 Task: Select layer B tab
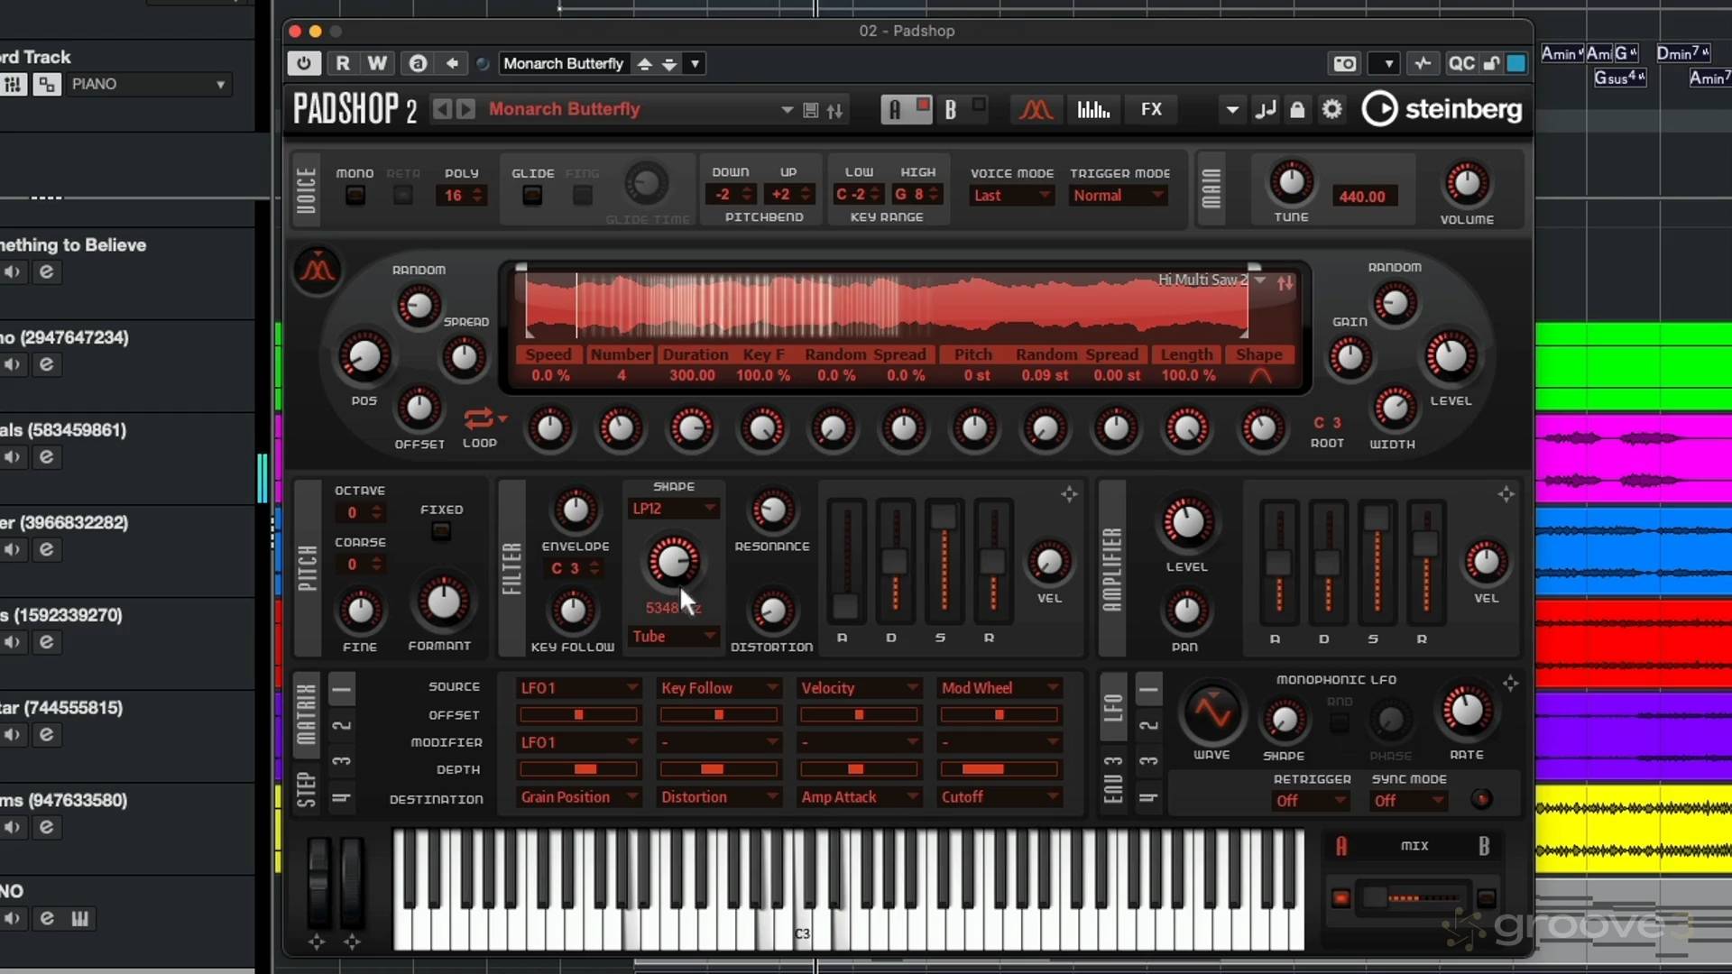[x=950, y=109]
